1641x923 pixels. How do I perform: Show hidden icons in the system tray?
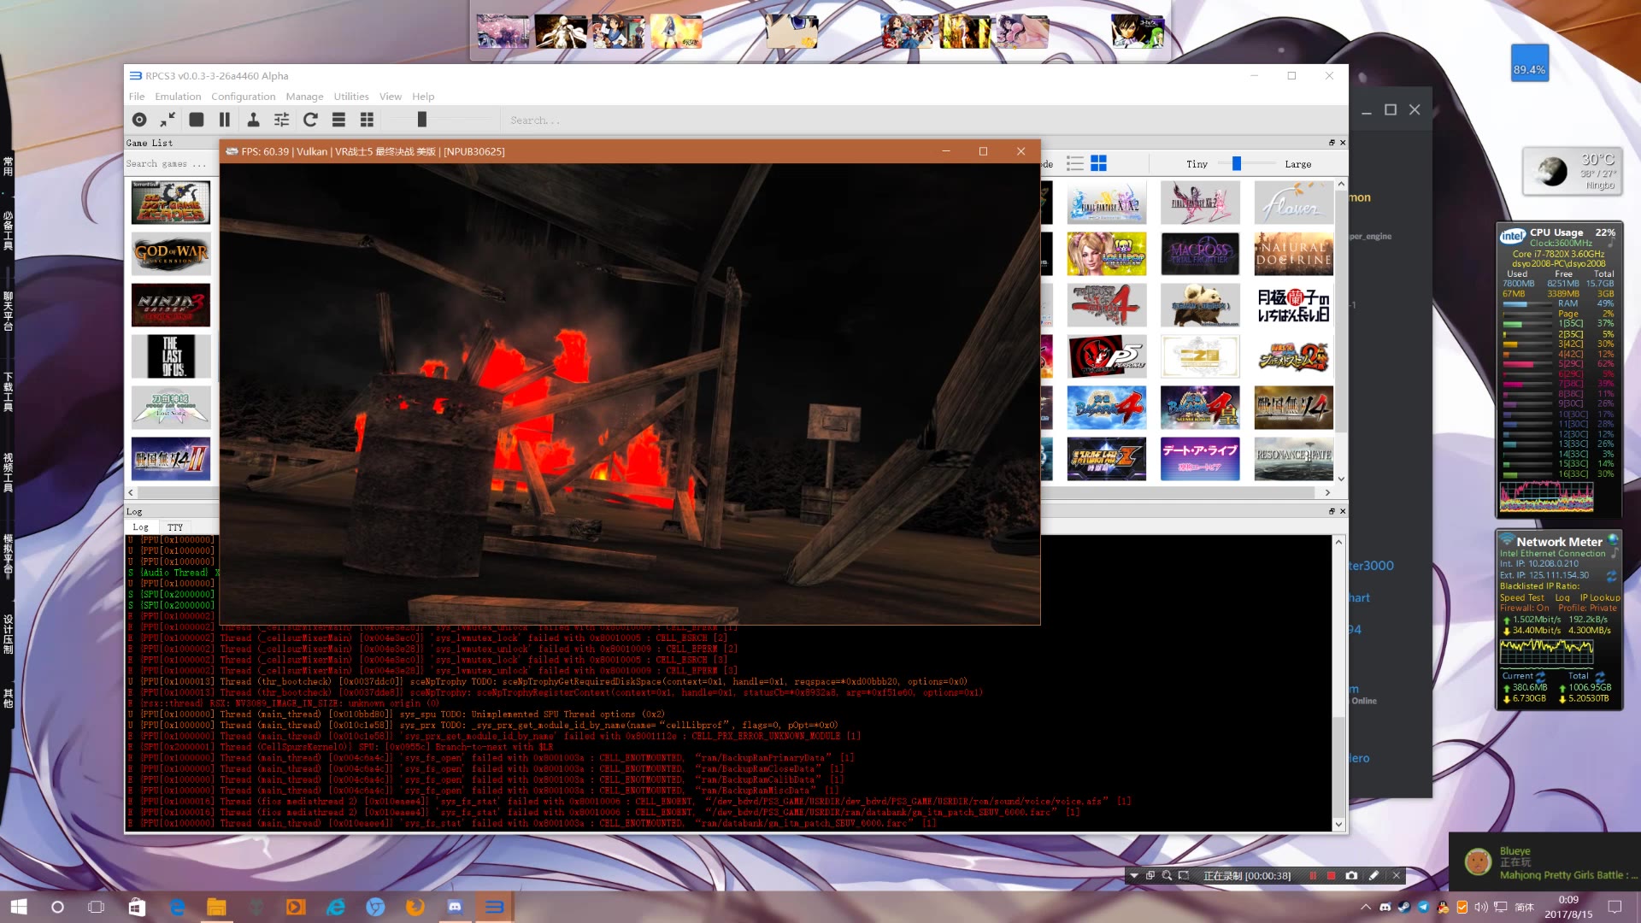point(1365,907)
